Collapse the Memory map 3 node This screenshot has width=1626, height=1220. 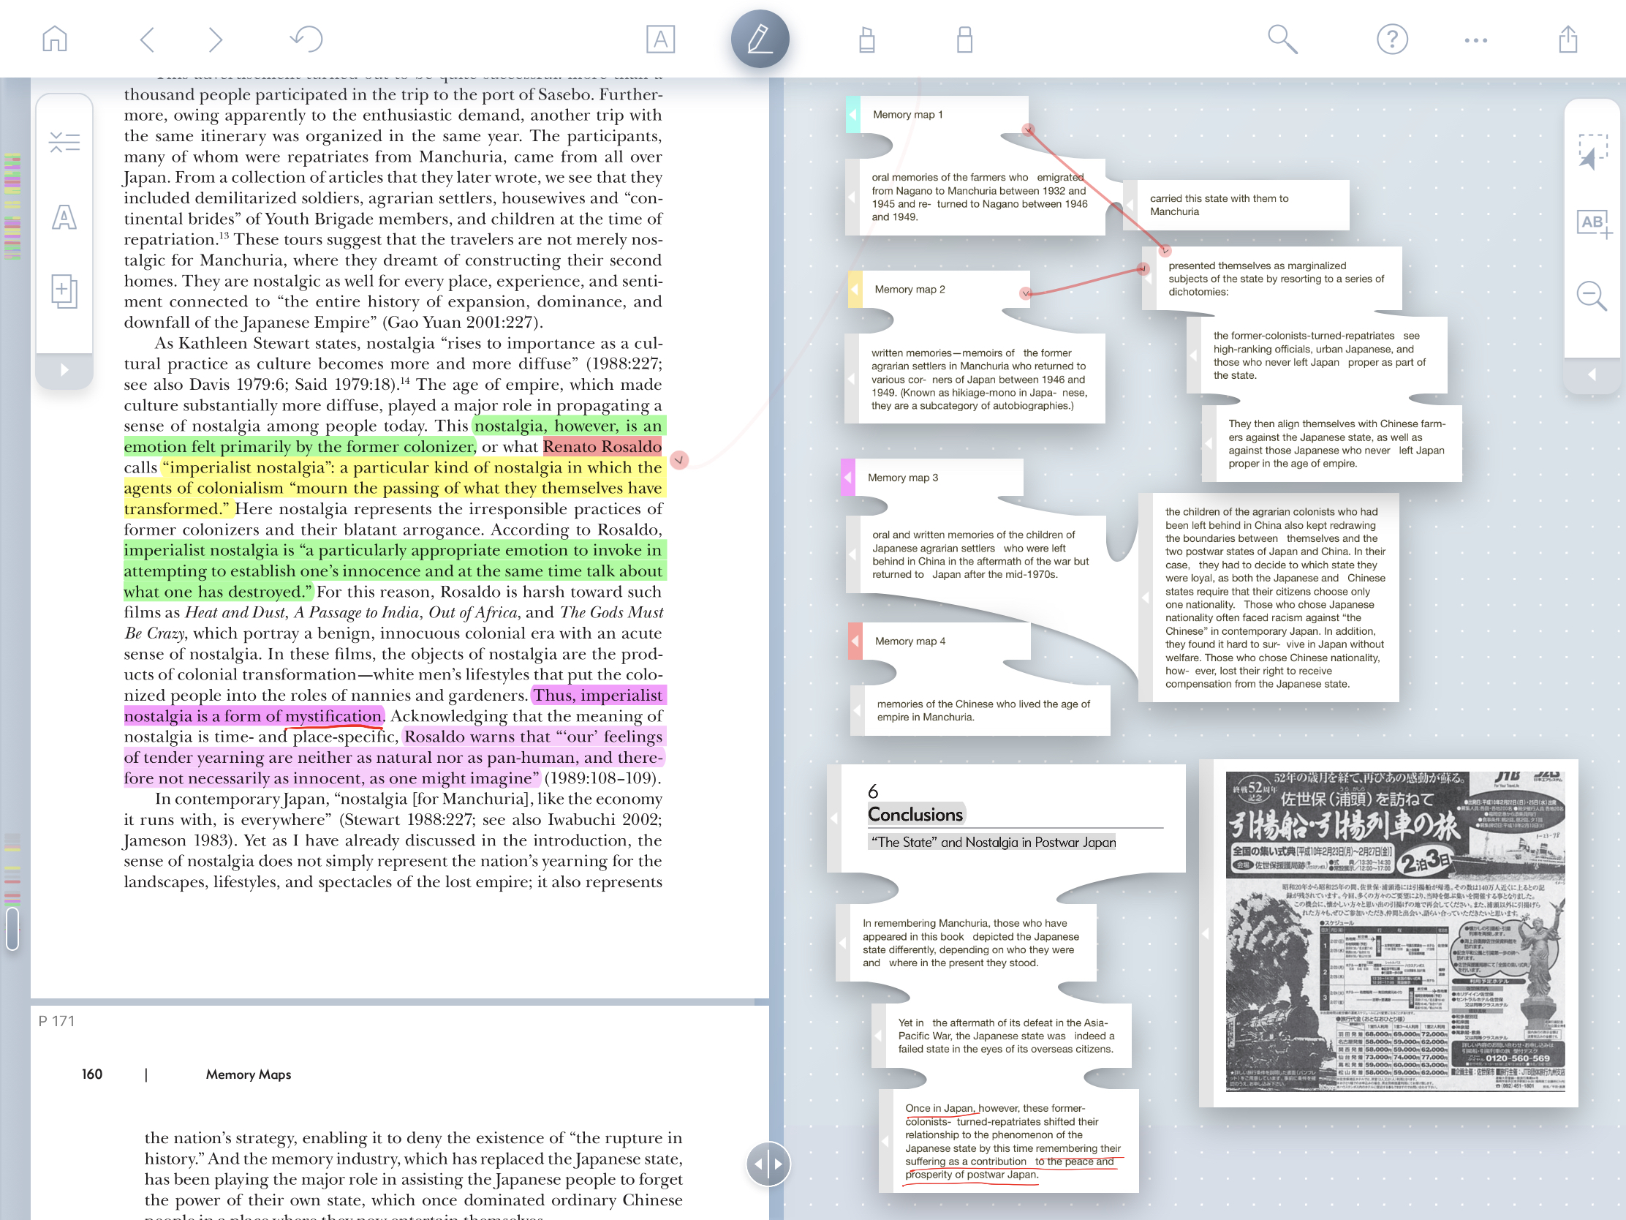click(847, 478)
